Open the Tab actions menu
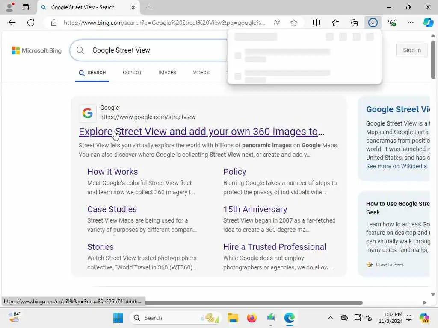 26,7
